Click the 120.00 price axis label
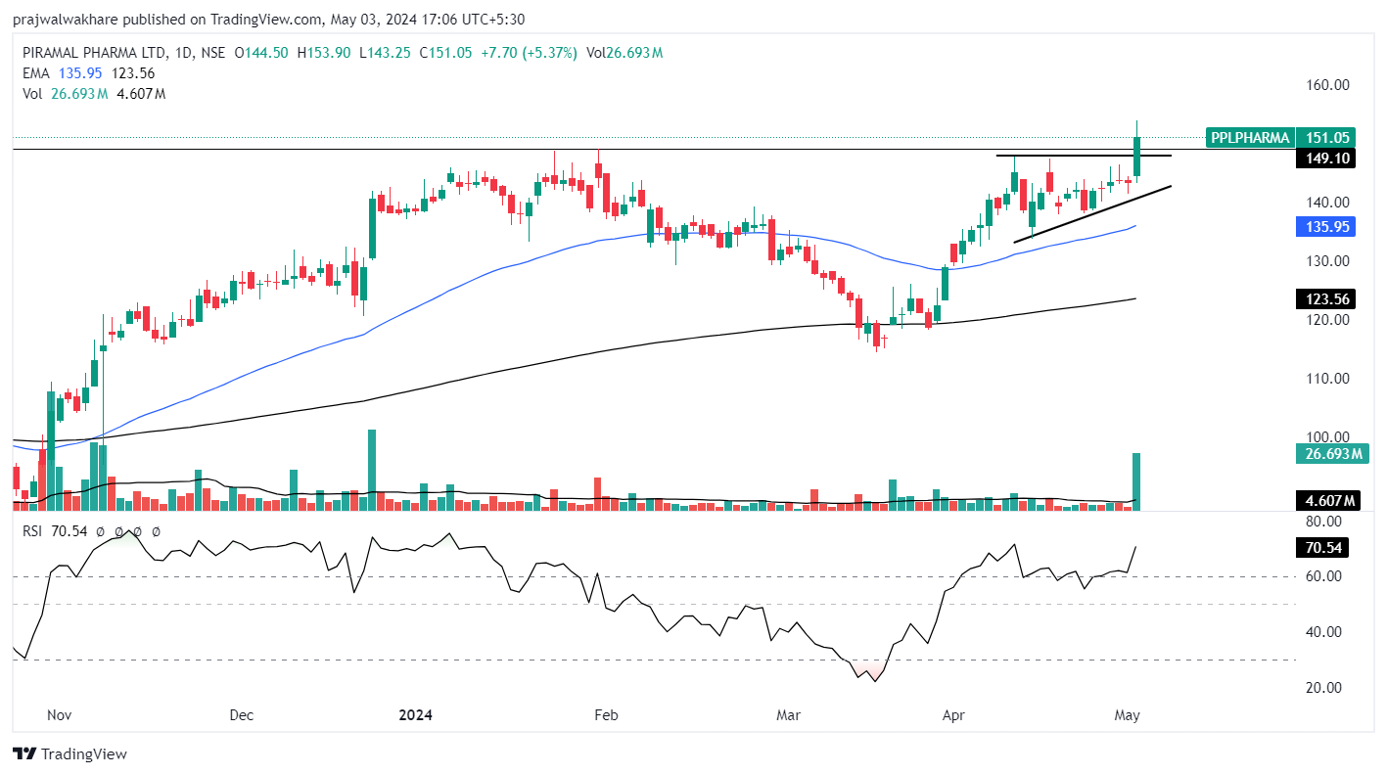 pyautogui.click(x=1328, y=320)
